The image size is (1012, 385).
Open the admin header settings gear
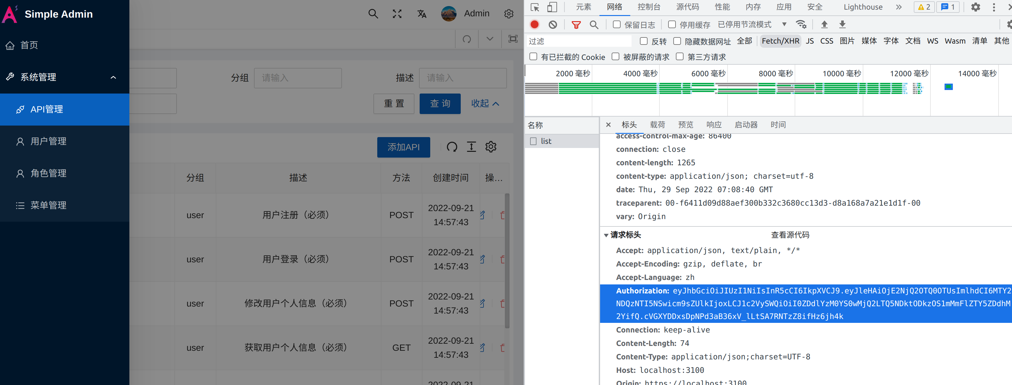pos(509,14)
